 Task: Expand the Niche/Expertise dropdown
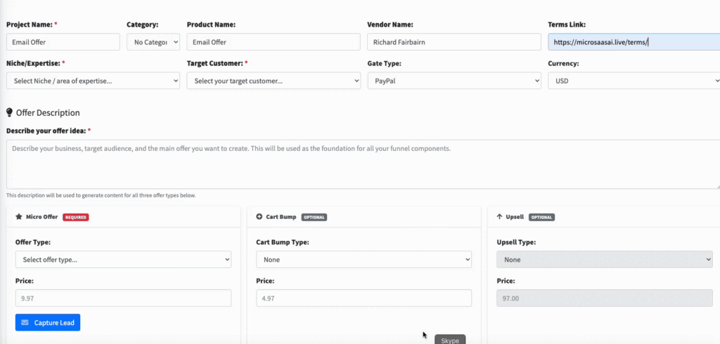point(93,81)
